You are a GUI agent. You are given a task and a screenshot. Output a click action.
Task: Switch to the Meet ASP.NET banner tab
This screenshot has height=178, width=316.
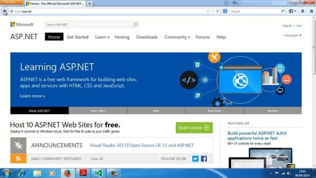point(39,111)
